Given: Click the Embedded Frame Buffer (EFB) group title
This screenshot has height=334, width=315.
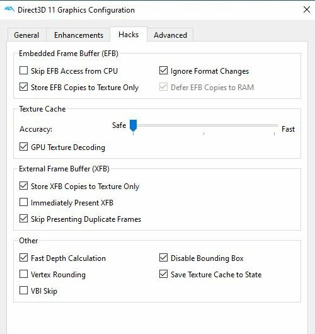Looking at the screenshot, I should [x=69, y=54].
